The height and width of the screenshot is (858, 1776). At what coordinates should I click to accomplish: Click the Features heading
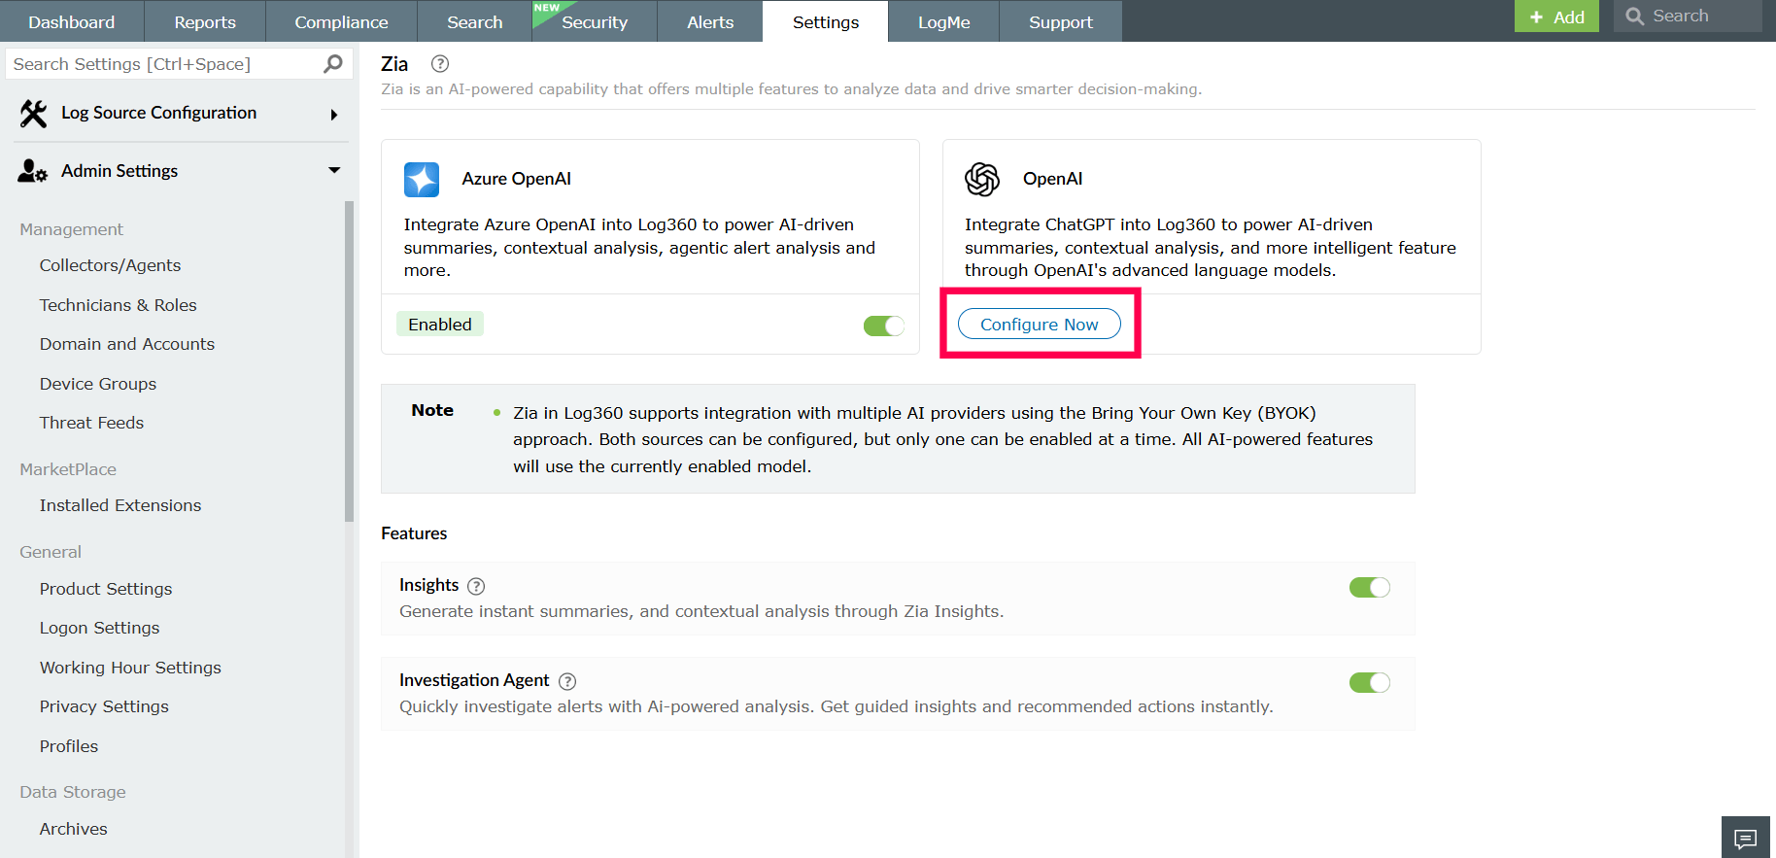(x=414, y=533)
